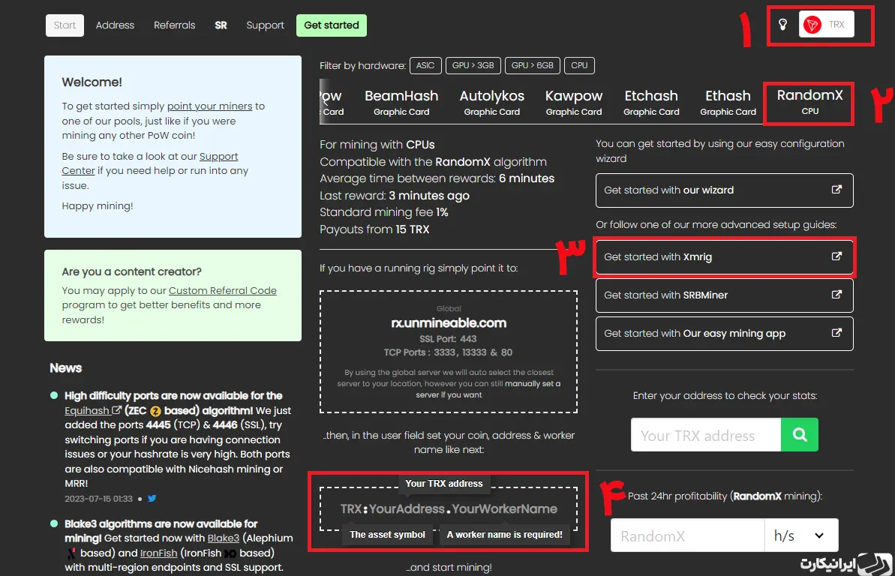Click the green Get started button
Viewport: 895px width, 576px height.
(x=332, y=25)
